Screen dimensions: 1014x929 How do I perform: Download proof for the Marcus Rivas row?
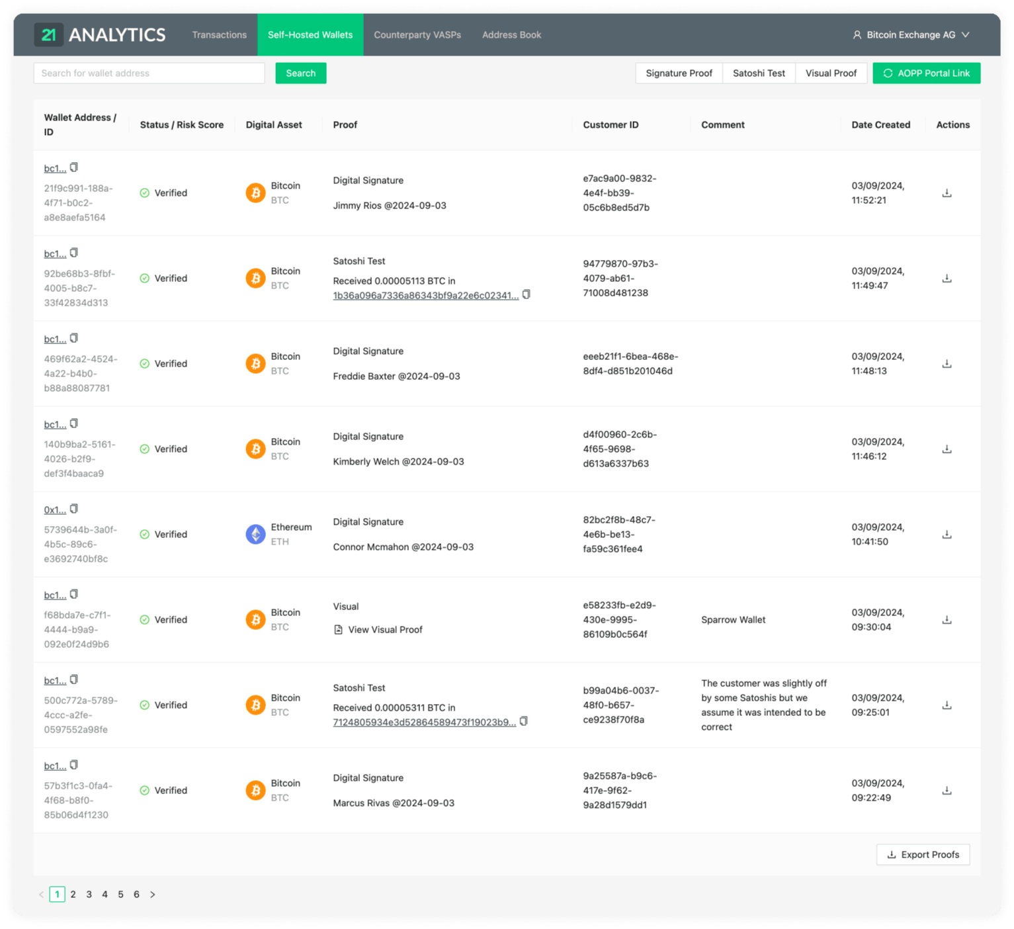(x=947, y=790)
